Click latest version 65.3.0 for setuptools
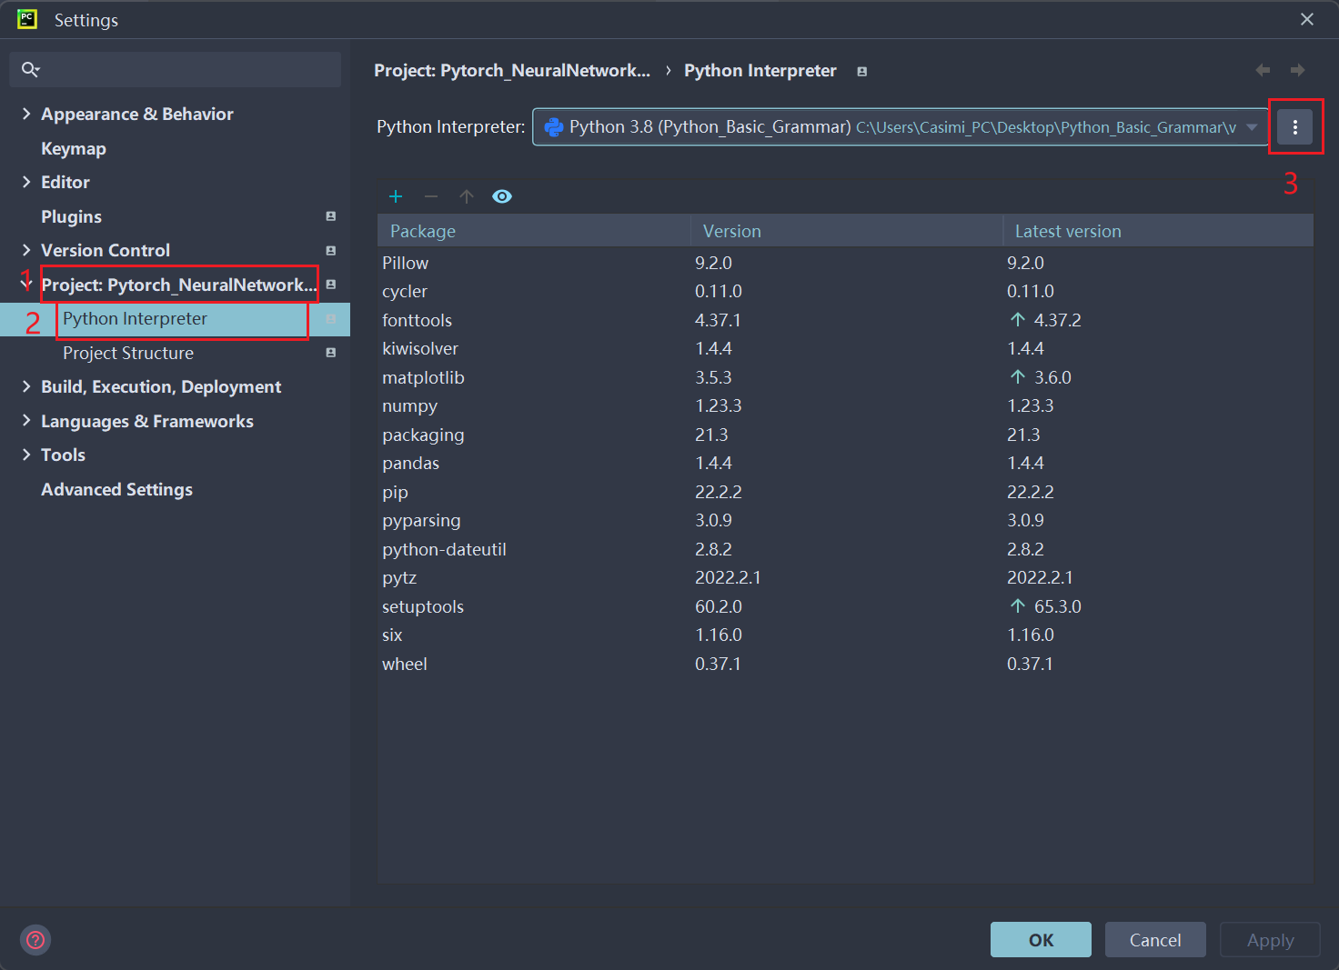Viewport: 1339px width, 970px height. tap(1058, 606)
